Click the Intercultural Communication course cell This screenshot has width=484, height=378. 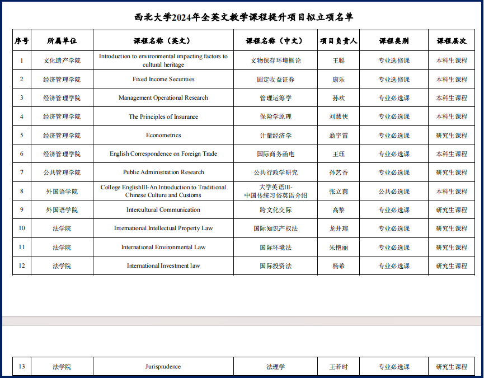[x=163, y=210]
